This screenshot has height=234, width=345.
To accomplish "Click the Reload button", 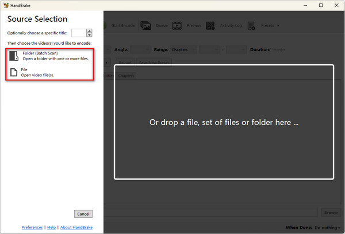I will [125, 63].
